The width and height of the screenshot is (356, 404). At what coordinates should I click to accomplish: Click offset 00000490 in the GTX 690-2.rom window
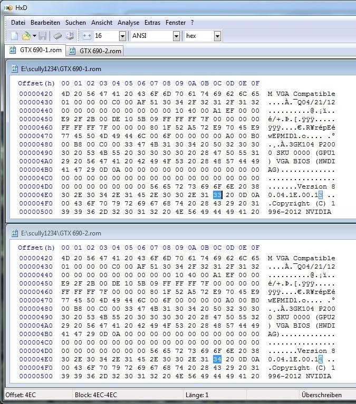(x=36, y=317)
